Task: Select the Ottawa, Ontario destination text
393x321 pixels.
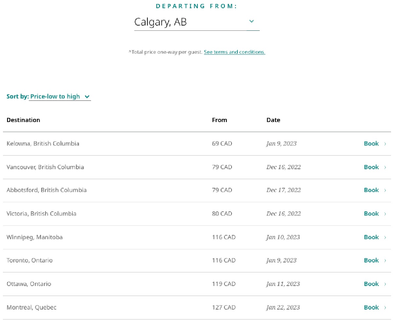Action: click(29, 284)
